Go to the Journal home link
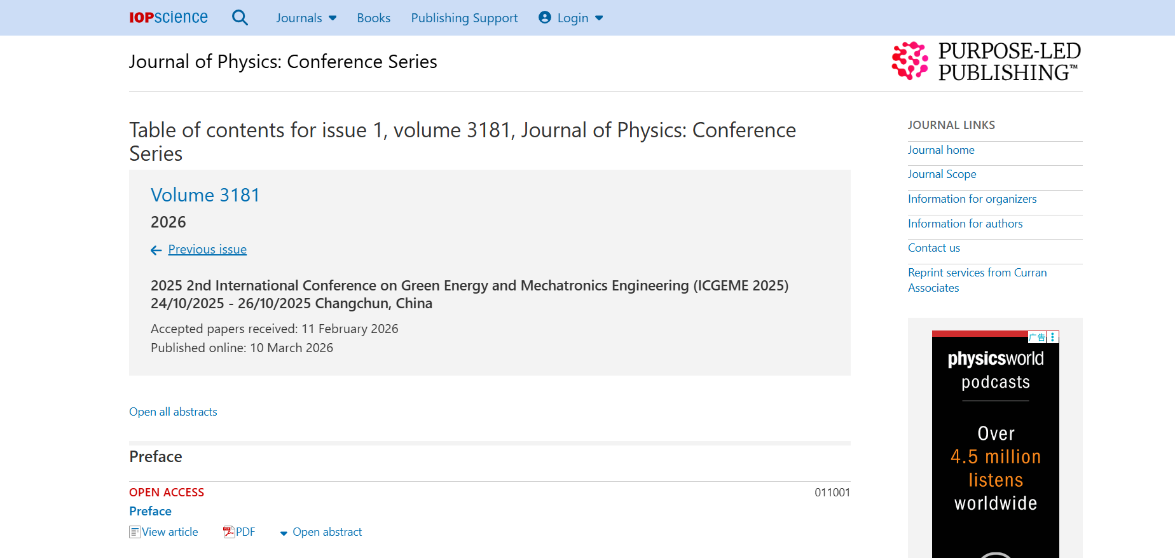1175x558 pixels. (941, 150)
